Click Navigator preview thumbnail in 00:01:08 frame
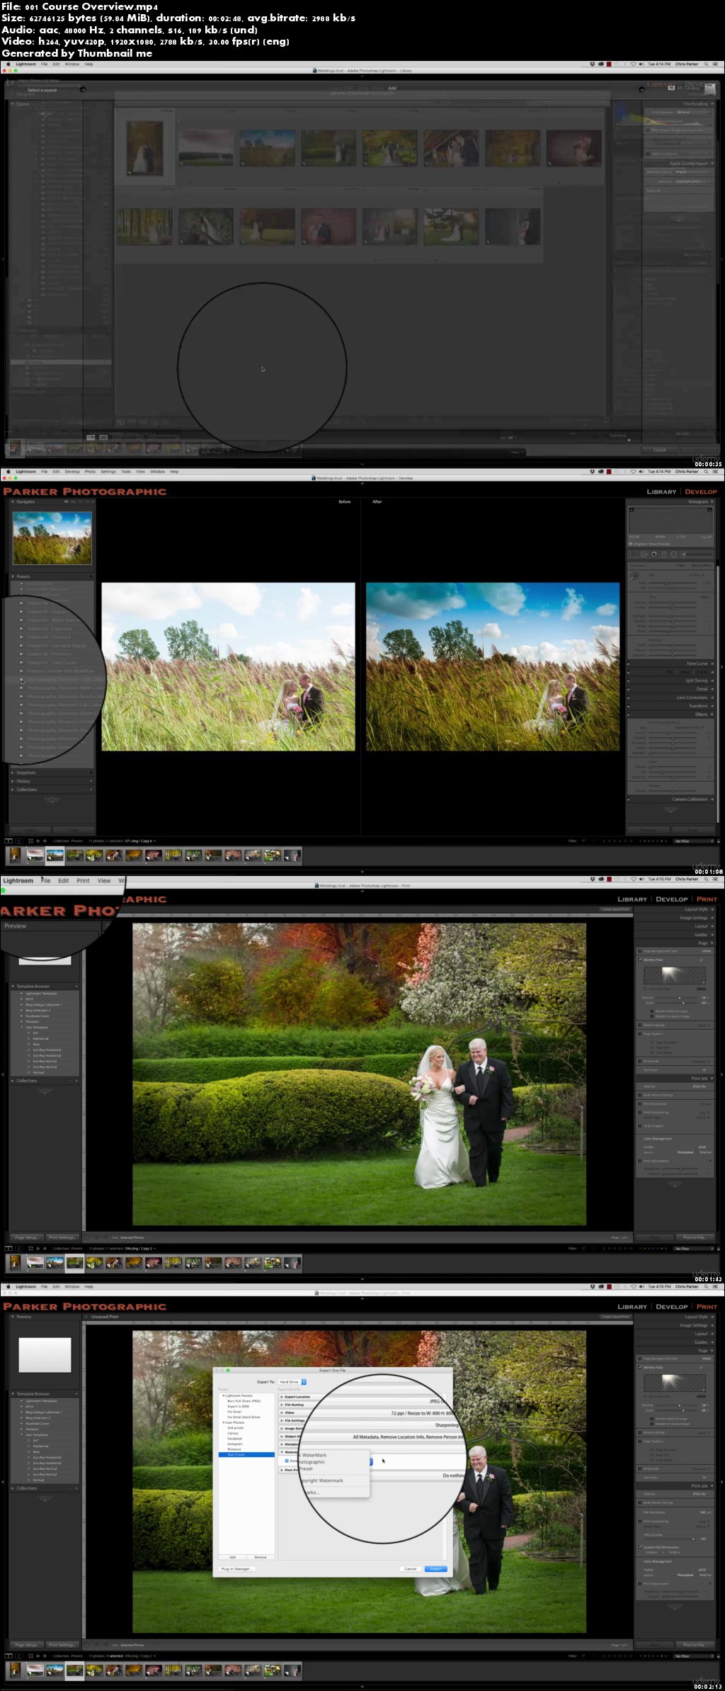This screenshot has height=1691, width=725. tap(52, 538)
